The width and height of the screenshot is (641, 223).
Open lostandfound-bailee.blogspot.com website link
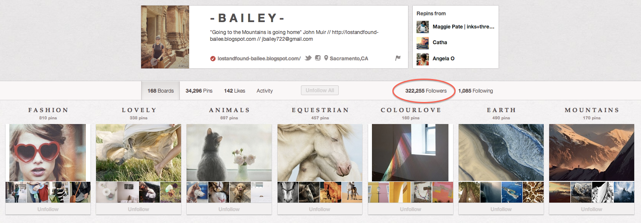click(x=259, y=59)
